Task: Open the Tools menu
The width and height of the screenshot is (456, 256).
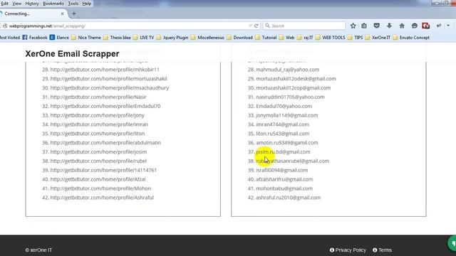Action: (73, 4)
